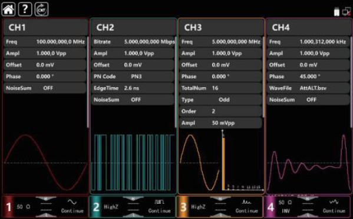Open the Home screen icon
This screenshot has width=353, height=219.
9,9
